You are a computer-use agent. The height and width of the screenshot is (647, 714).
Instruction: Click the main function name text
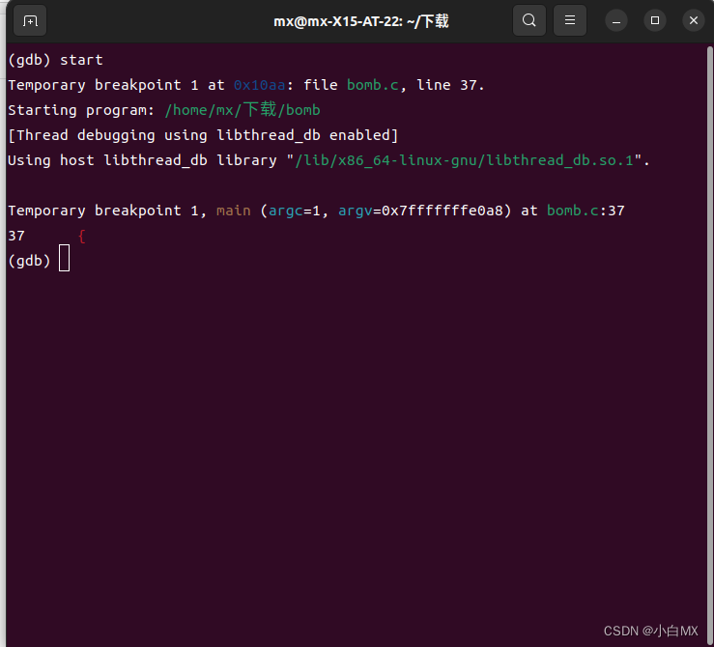234,211
